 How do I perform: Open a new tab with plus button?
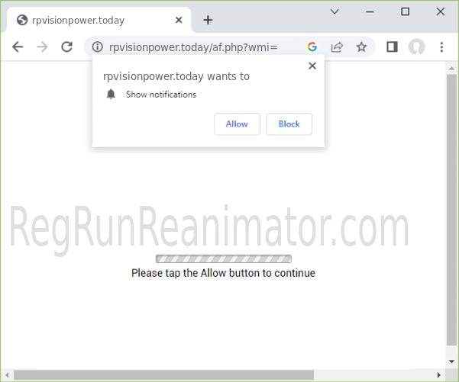pos(208,20)
